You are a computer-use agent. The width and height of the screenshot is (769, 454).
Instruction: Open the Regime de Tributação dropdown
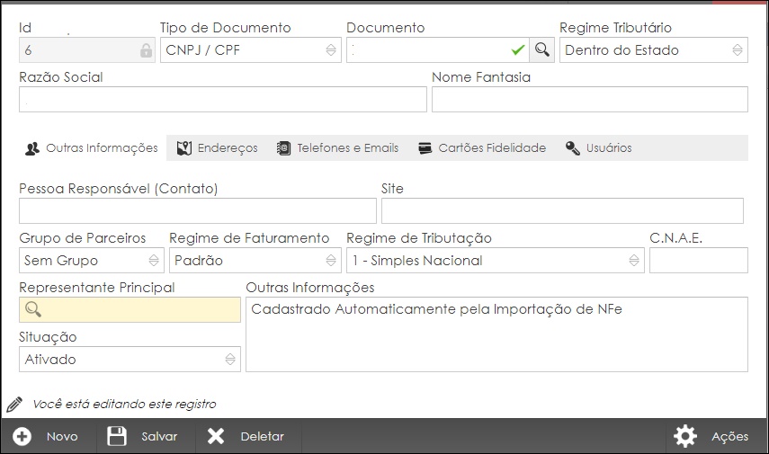(496, 261)
